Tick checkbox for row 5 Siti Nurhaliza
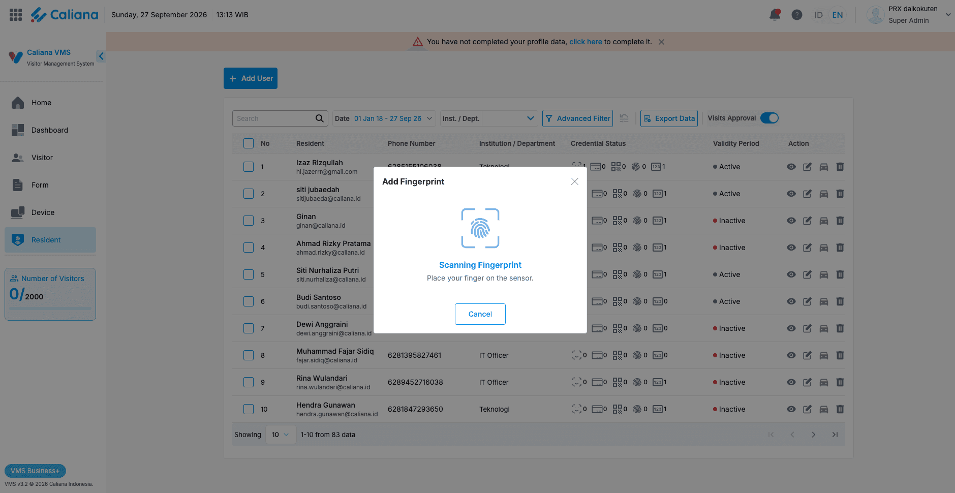 click(249, 274)
